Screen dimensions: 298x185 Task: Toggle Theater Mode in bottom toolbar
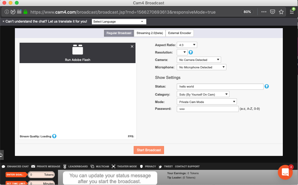click(x=124, y=166)
